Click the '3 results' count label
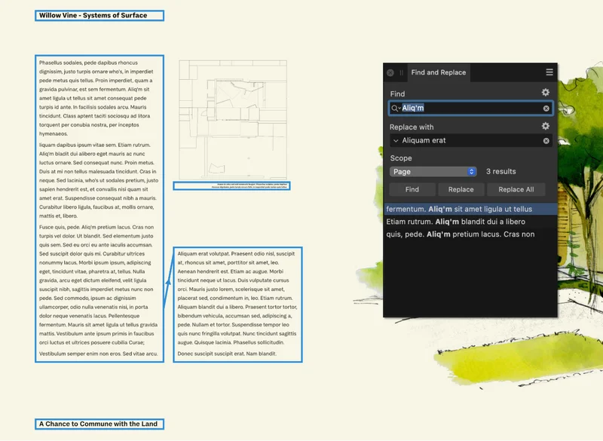Image resolution: width=603 pixels, height=441 pixels. point(500,171)
